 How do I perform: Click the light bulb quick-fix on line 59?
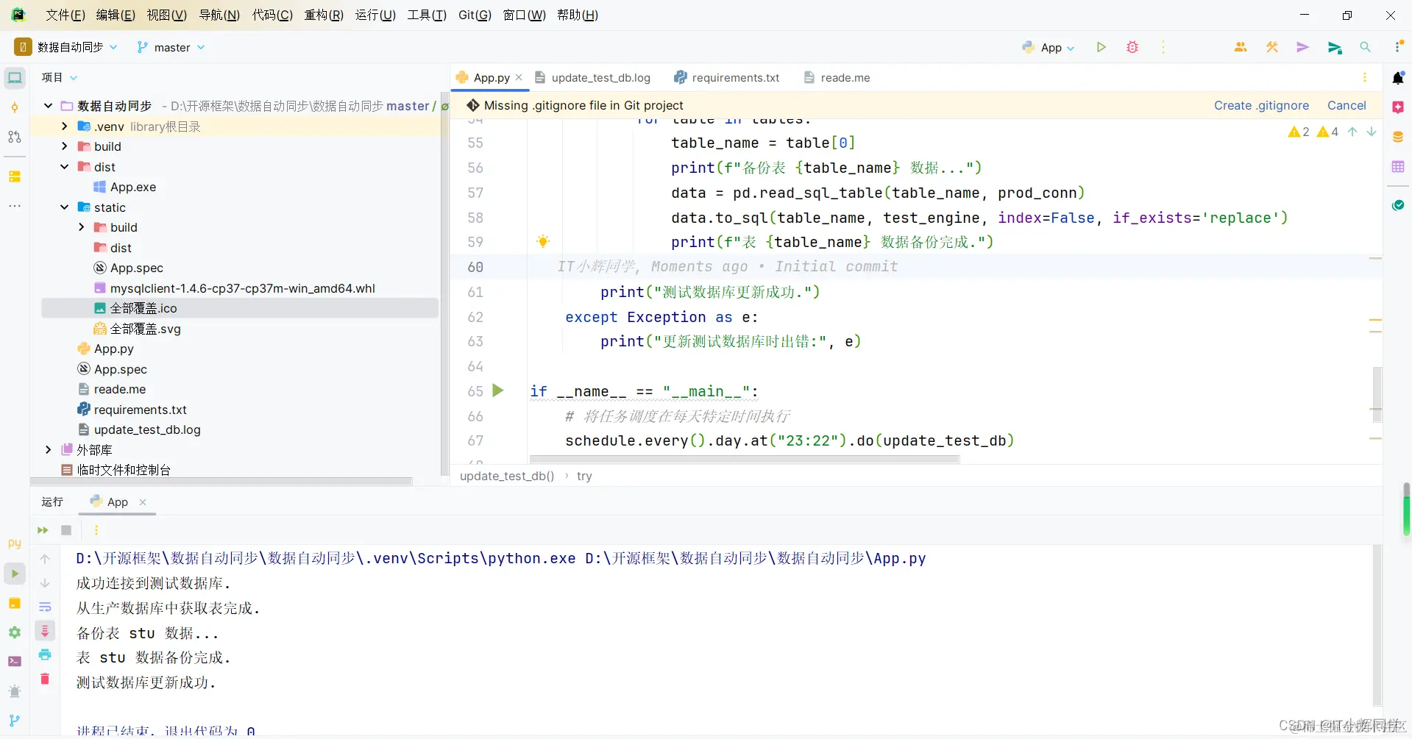[543, 241]
